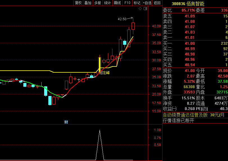Click the tall yellow signal candlestick
Viewport: 228px width, 161px height.
coord(100,65)
